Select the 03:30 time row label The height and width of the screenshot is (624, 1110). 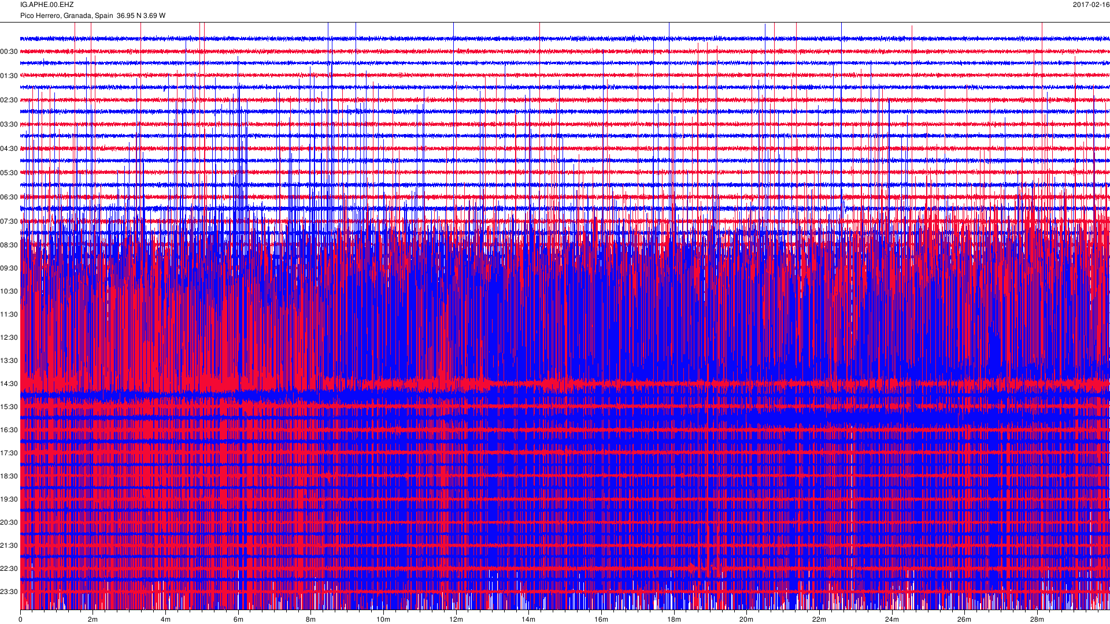[9, 124]
